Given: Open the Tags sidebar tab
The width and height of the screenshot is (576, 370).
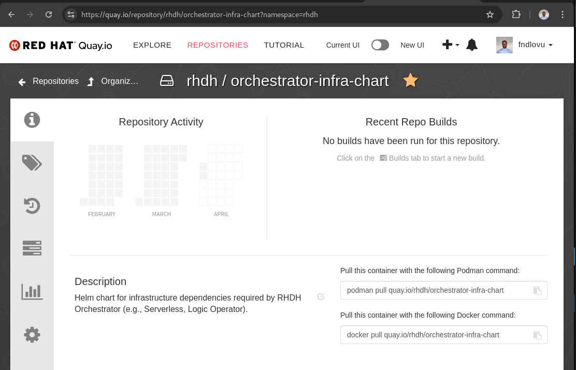Looking at the screenshot, I should (x=32, y=163).
